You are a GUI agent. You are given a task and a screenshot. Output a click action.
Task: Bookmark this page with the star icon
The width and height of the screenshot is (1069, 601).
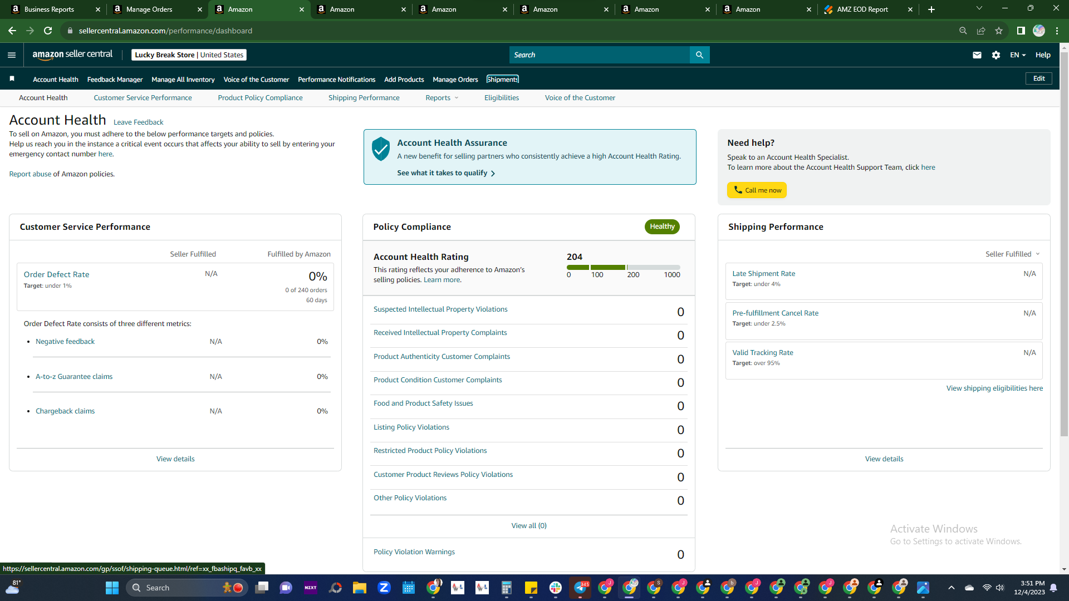tap(999, 31)
